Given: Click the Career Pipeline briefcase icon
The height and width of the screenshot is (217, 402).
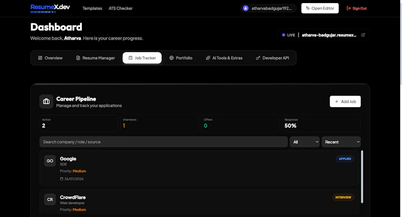Looking at the screenshot, I should point(46,101).
